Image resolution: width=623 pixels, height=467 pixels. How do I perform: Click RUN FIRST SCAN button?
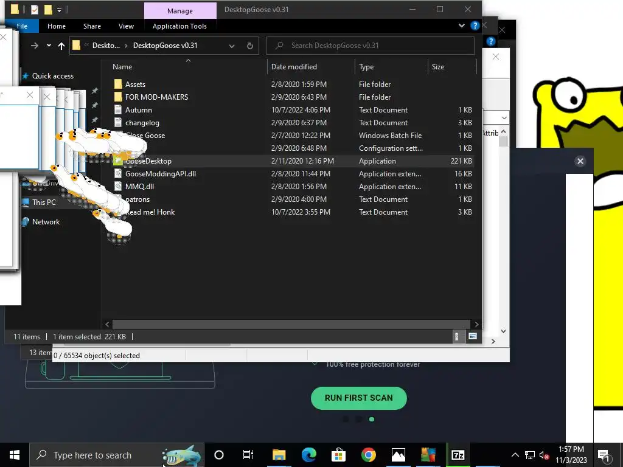pyautogui.click(x=359, y=398)
